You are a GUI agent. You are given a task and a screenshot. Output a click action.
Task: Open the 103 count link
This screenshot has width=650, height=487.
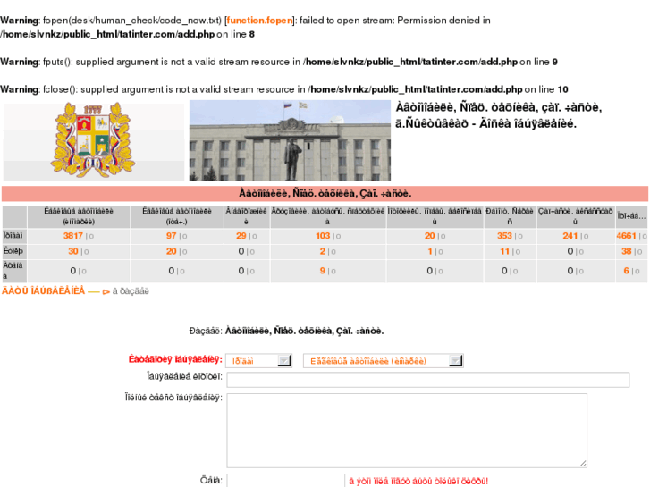click(x=323, y=236)
